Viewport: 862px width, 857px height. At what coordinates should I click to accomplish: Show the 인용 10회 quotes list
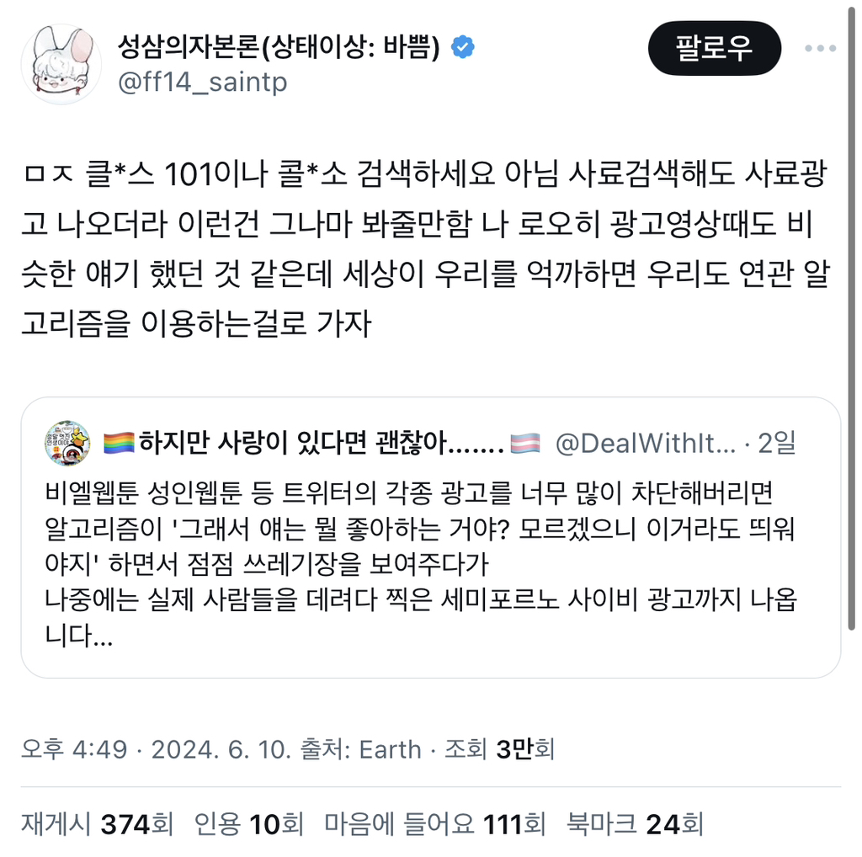(249, 824)
